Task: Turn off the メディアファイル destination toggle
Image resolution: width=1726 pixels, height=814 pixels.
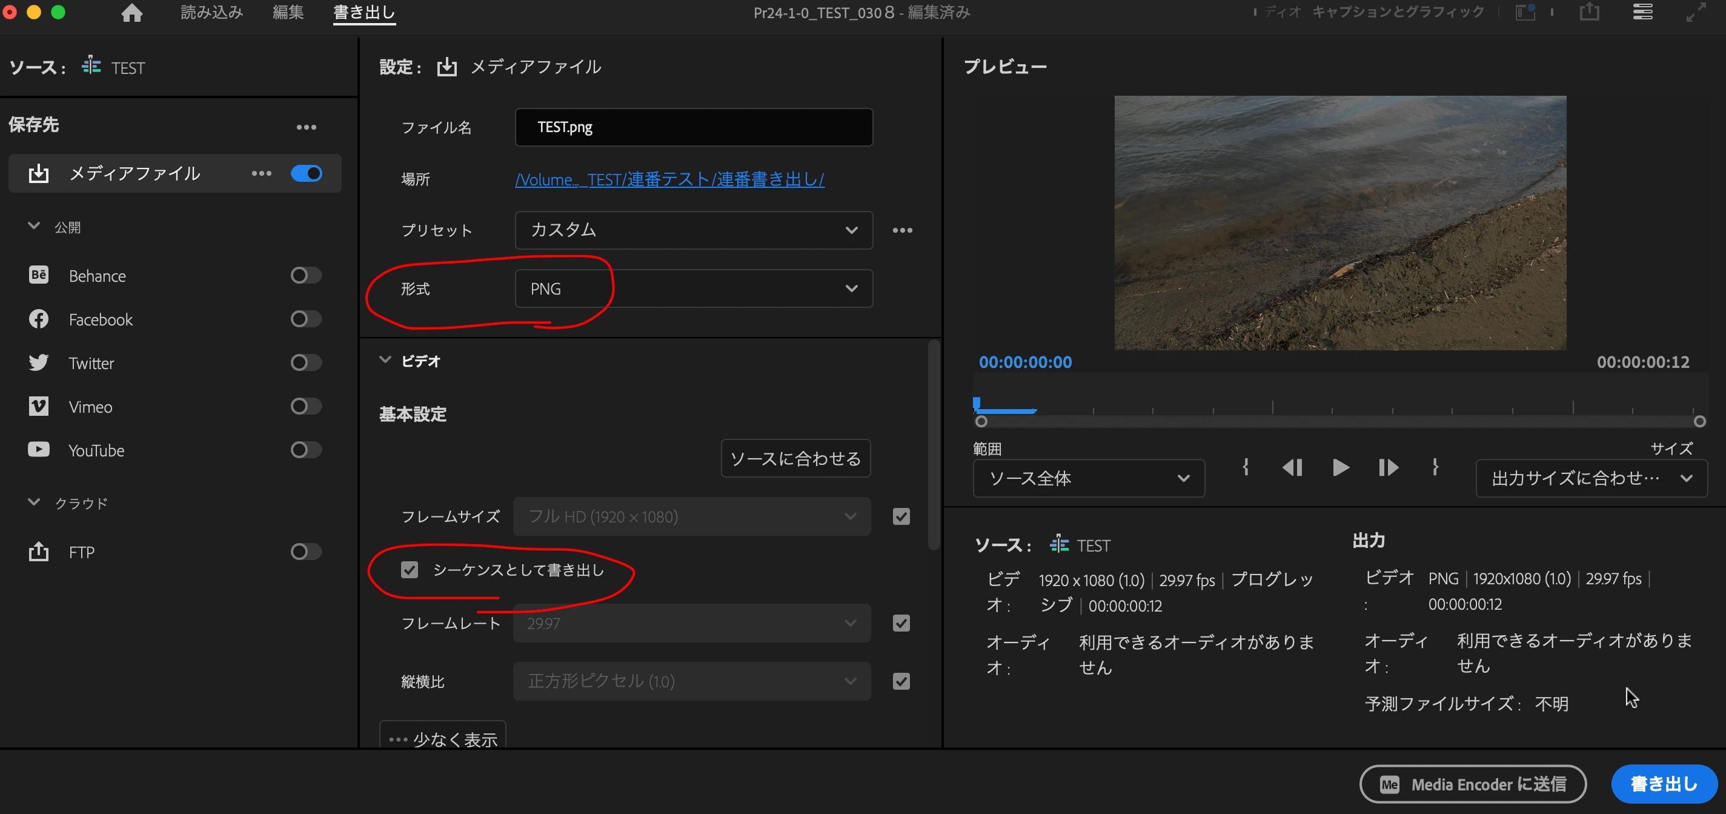Action: (x=306, y=174)
